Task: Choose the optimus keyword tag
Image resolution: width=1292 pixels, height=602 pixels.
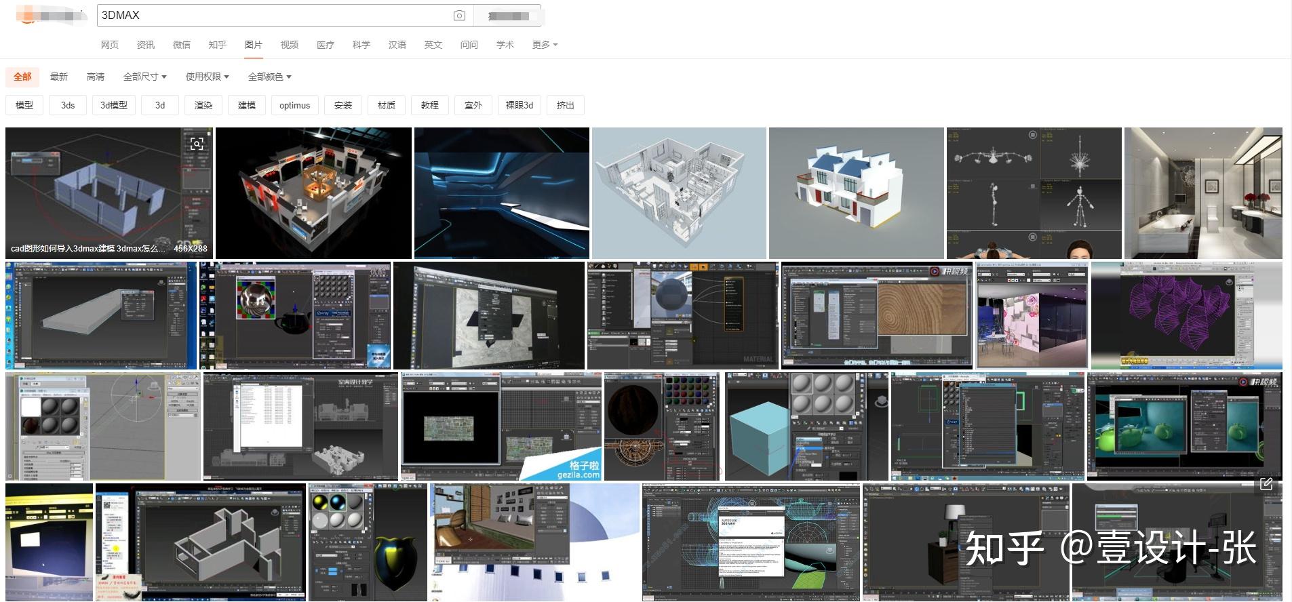Action: (294, 105)
